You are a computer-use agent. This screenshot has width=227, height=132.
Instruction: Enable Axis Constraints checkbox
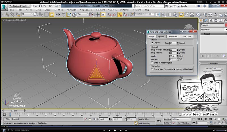[x=152, y=69]
